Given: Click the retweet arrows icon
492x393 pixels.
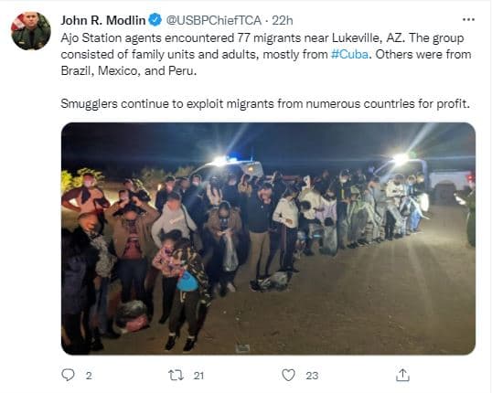Looking at the screenshot, I should coord(176,375).
